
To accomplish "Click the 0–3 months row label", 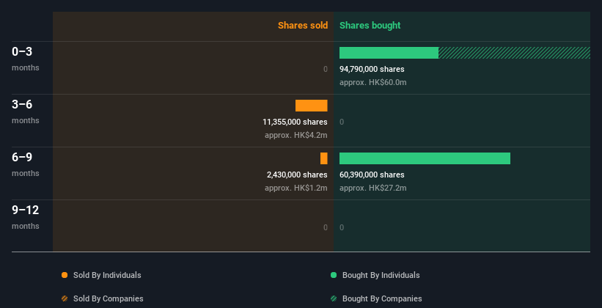I will 26,59.
